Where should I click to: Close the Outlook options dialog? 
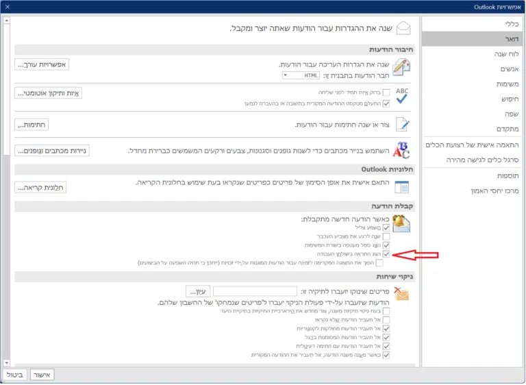(x=8, y=7)
